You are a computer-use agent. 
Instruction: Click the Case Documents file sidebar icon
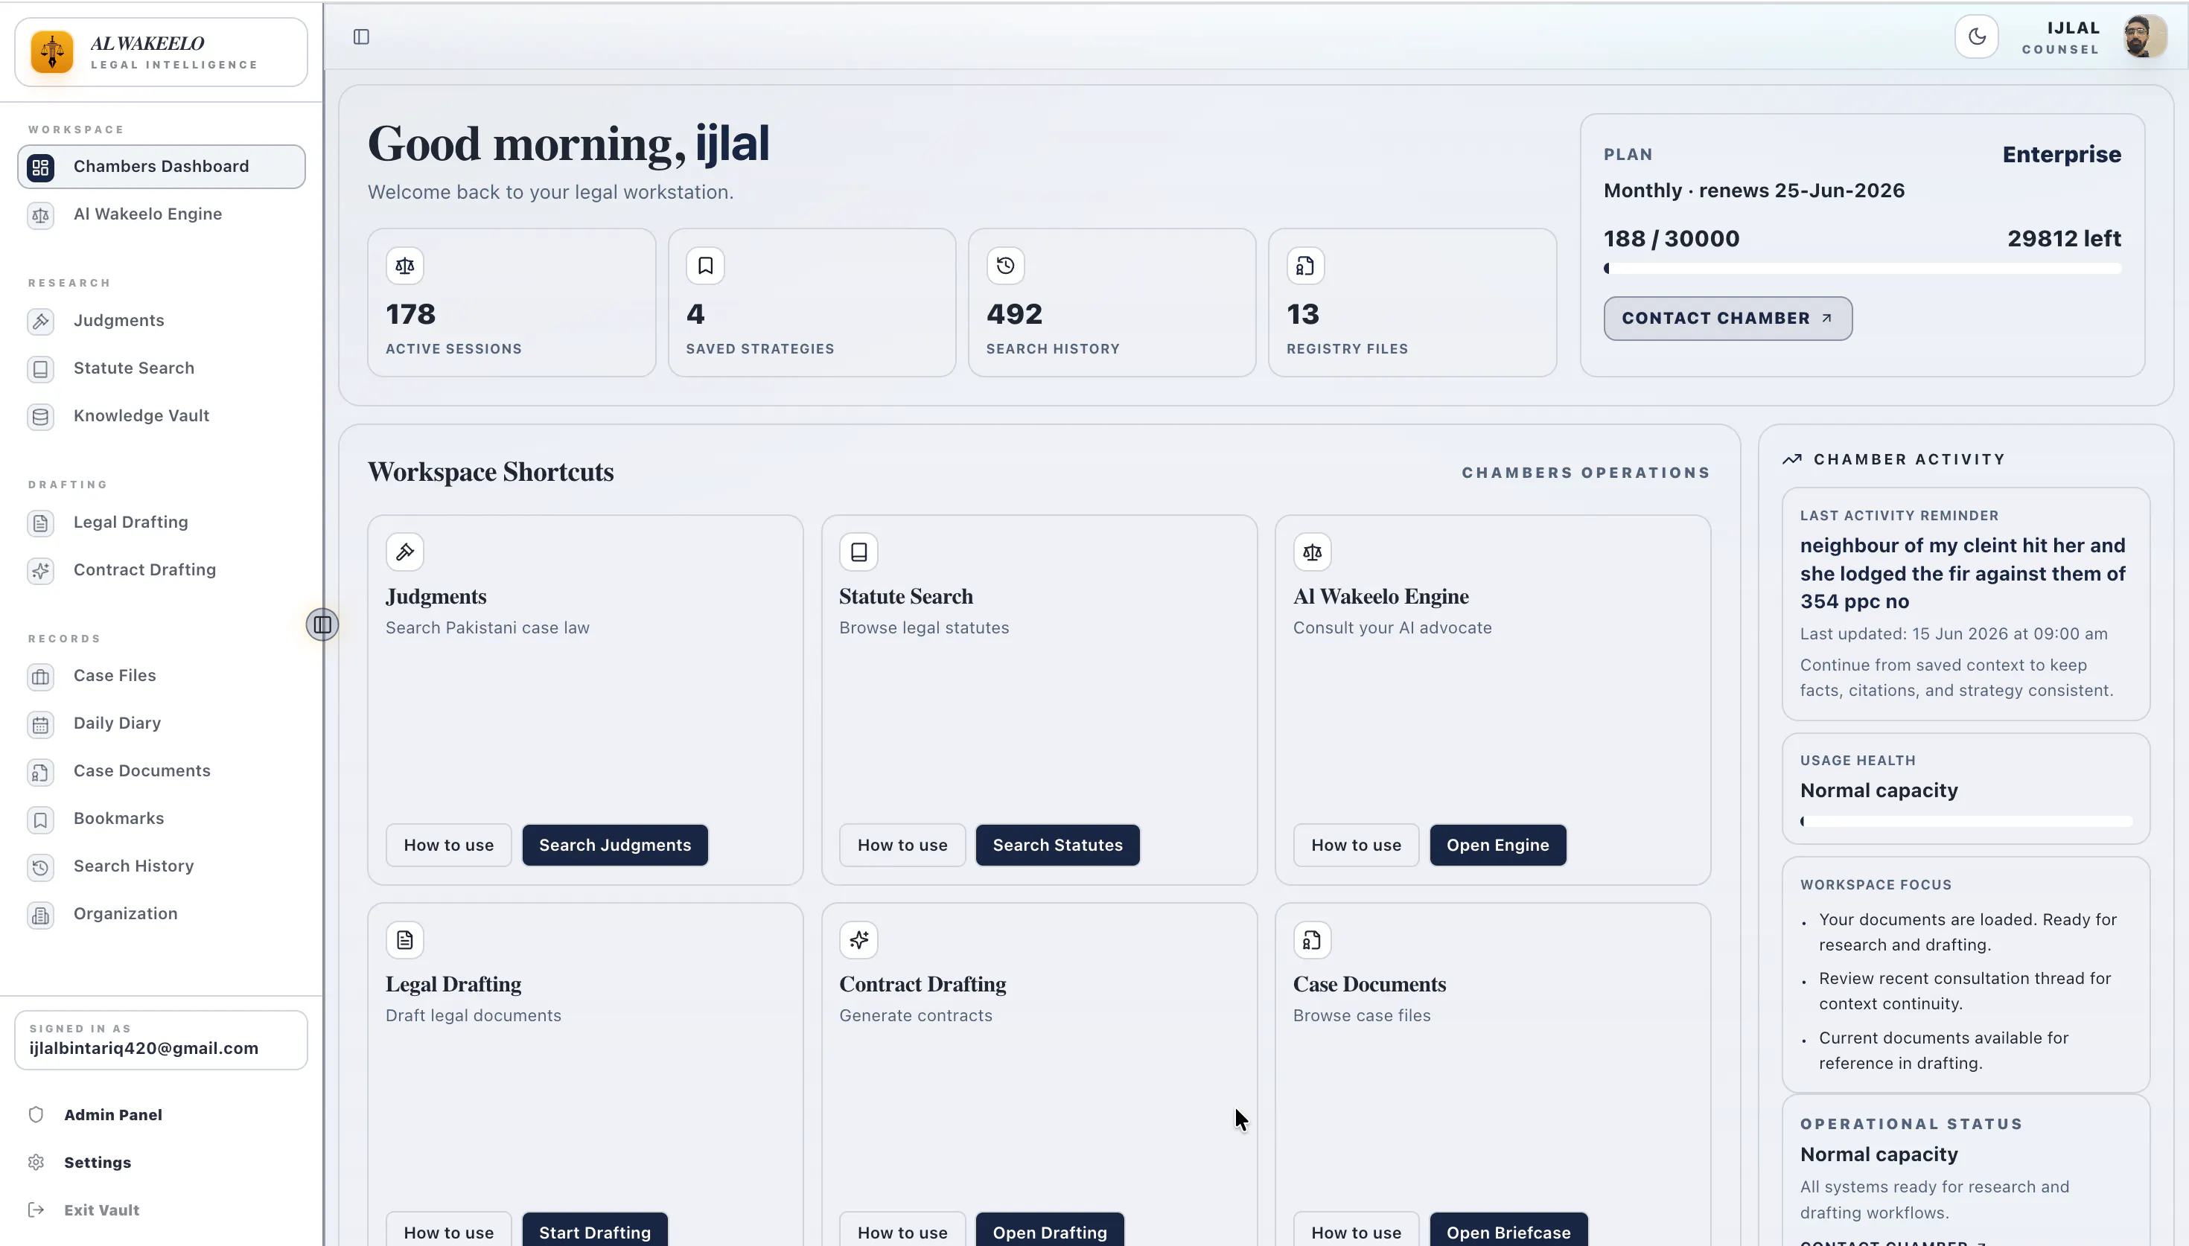[x=40, y=772]
